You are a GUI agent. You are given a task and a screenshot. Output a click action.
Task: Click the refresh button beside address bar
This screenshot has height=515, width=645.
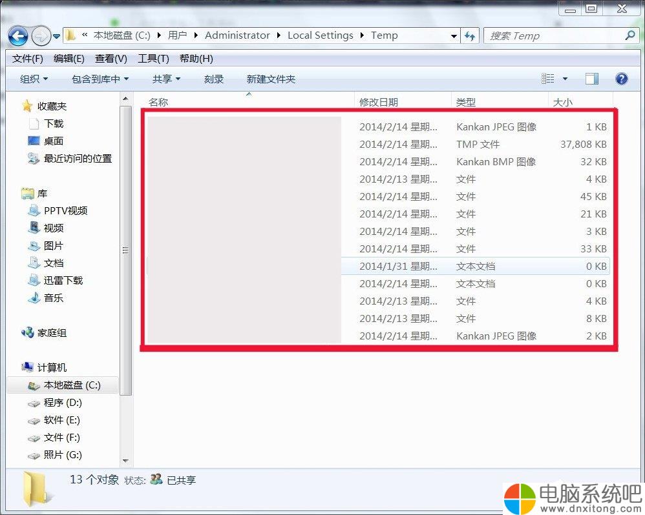point(470,36)
